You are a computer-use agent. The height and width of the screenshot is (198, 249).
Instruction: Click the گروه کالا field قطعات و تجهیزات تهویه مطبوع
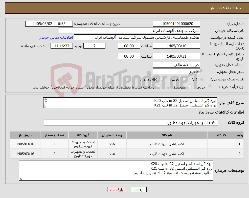click(131, 123)
